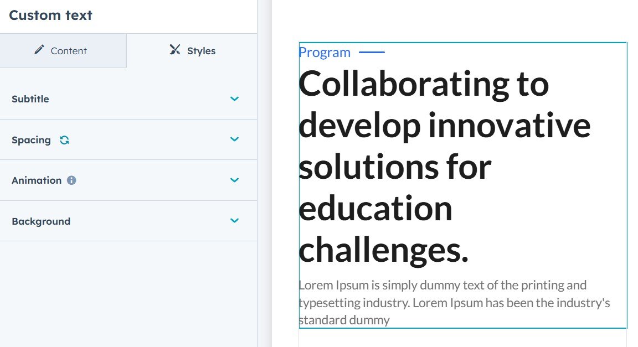Click the Spacing section label

31,140
